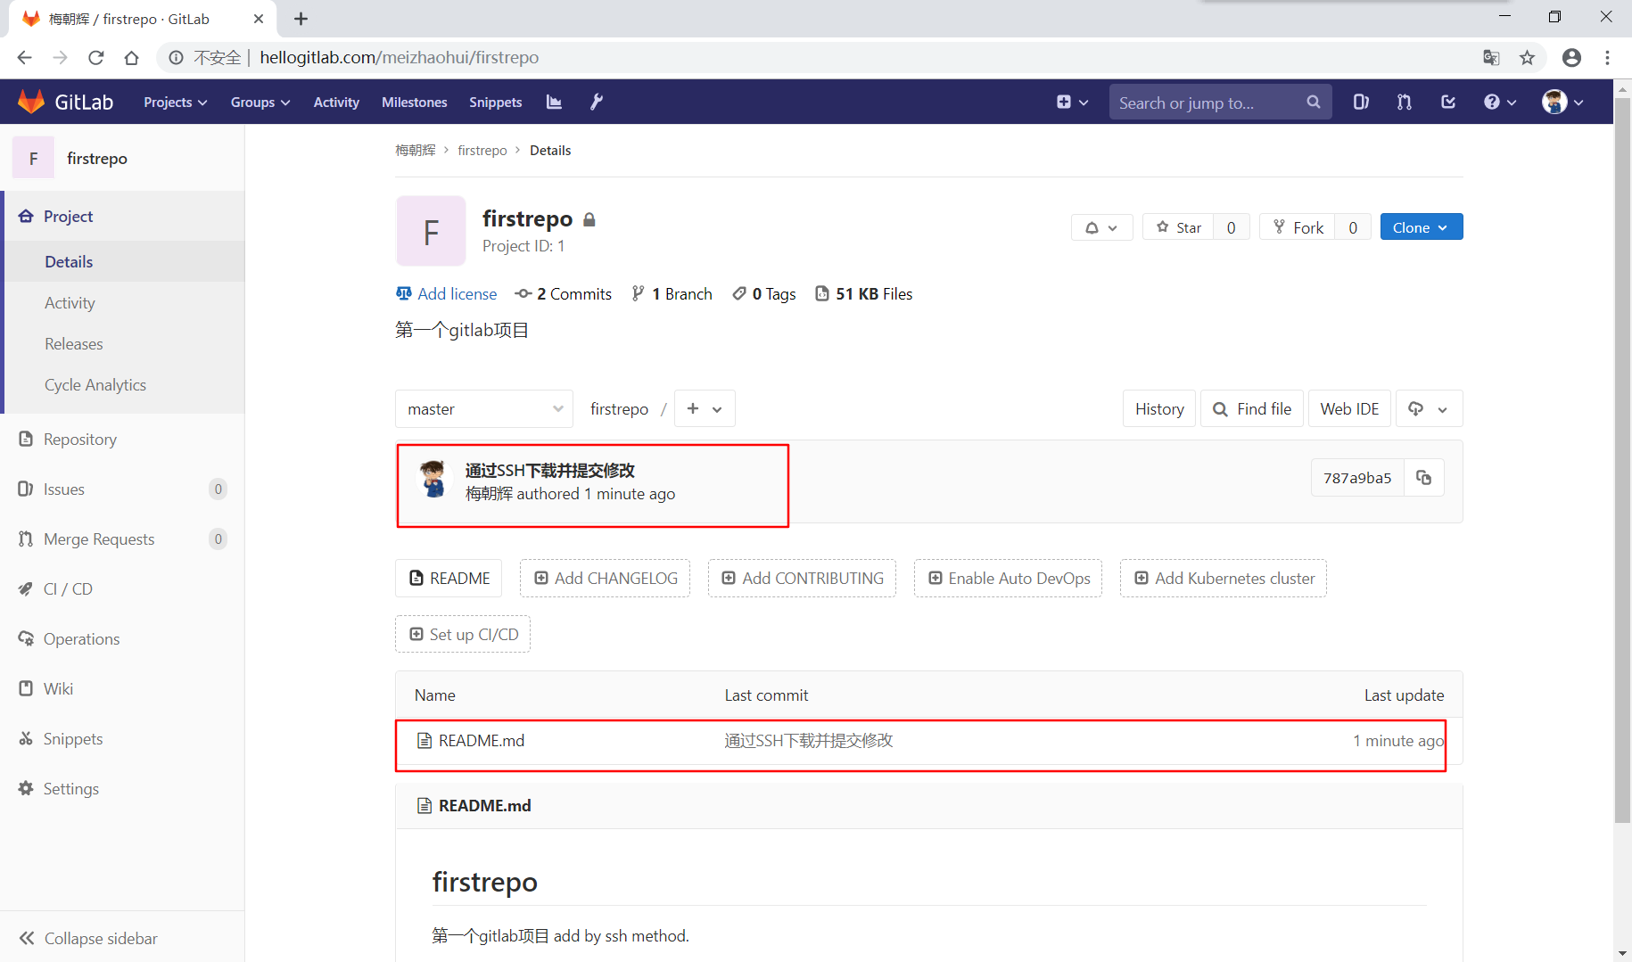1632x962 pixels.
Task: Open Wiki in the sidebar
Action: pos(122,688)
